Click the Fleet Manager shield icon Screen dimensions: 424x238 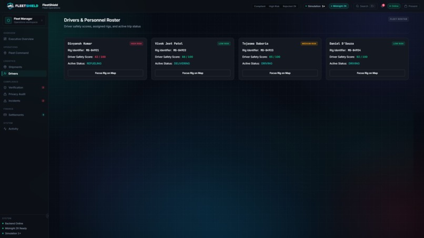click(8, 20)
